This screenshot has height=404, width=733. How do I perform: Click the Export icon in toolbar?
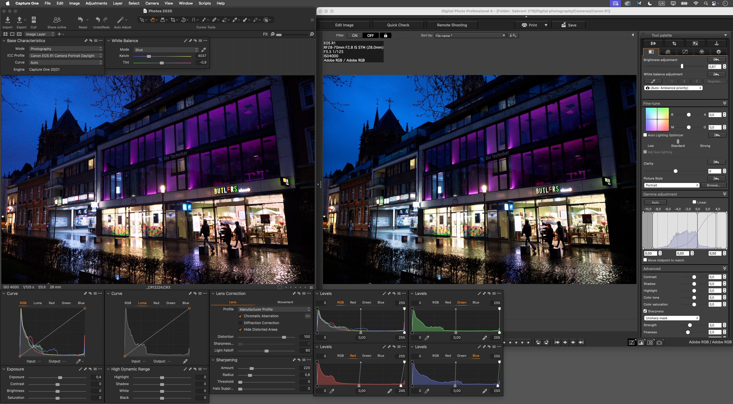pos(19,20)
